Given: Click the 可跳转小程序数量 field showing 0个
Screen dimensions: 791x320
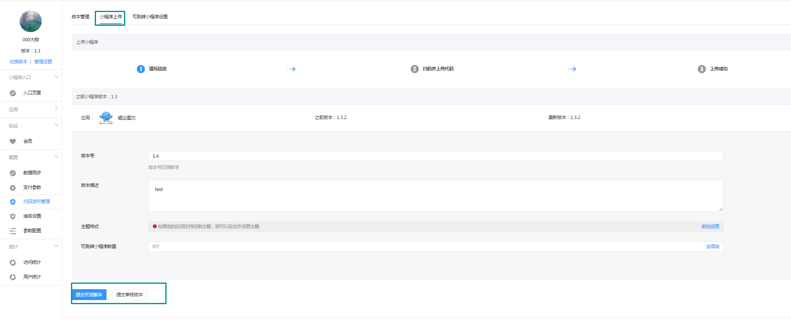Looking at the screenshot, I should pyautogui.click(x=435, y=246).
